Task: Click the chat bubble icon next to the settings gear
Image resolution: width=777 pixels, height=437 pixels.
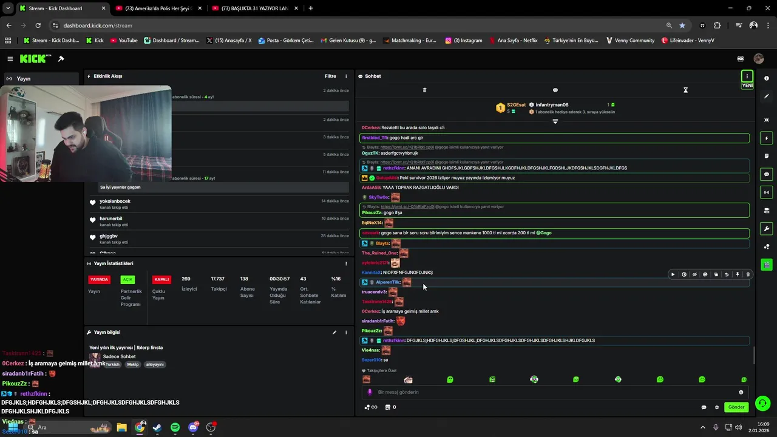Action: pos(704,407)
